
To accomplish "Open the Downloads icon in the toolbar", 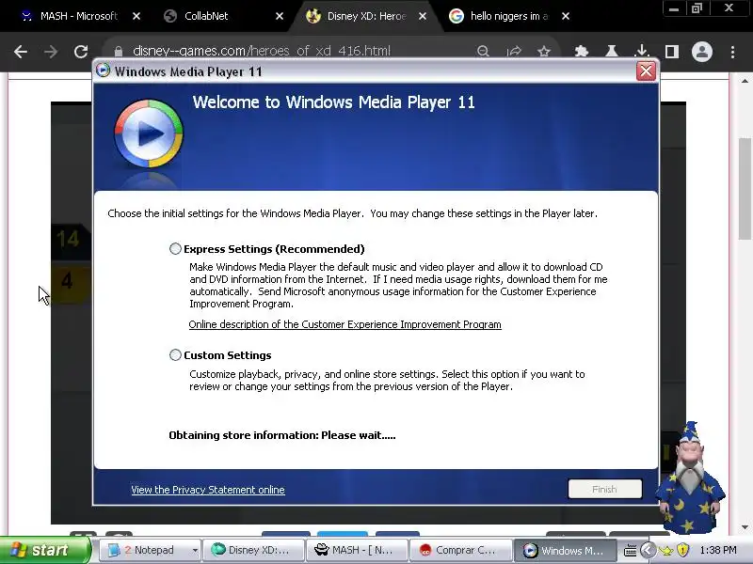I will click(x=642, y=51).
